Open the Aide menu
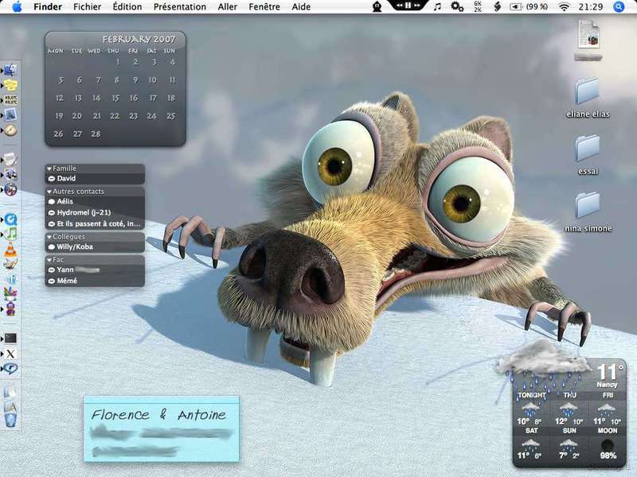The image size is (637, 477). 301,6
